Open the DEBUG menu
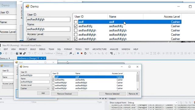This screenshot has height=110, width=195. pos(42,49)
